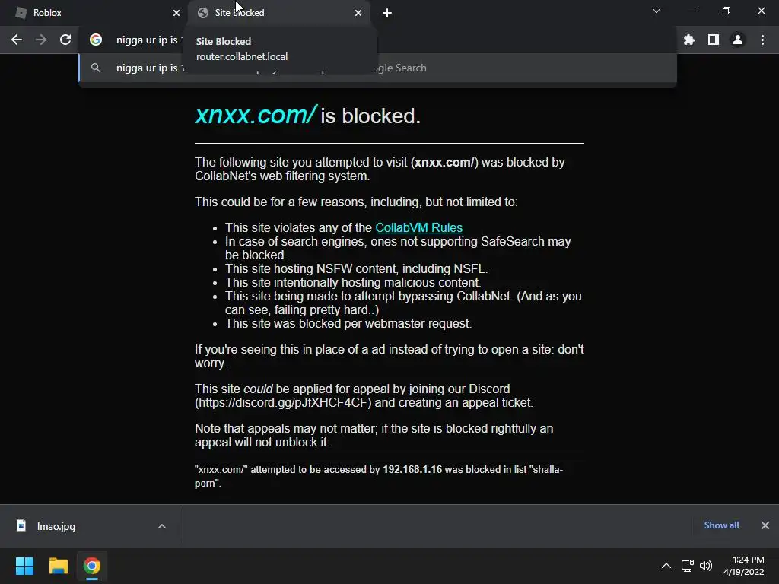Screen dimensions: 779x584
Task: Open a new tab with plus button
Action: coord(387,13)
